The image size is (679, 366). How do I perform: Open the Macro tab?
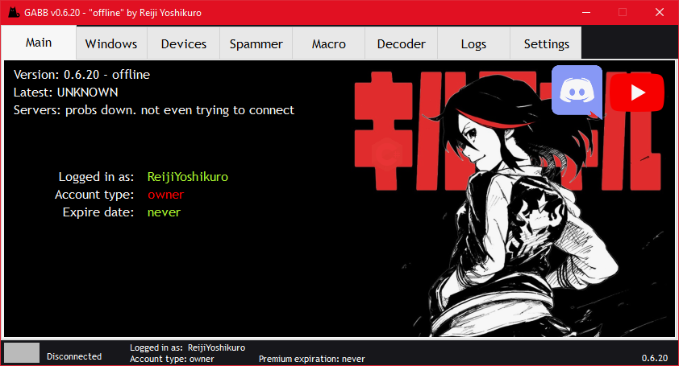329,43
